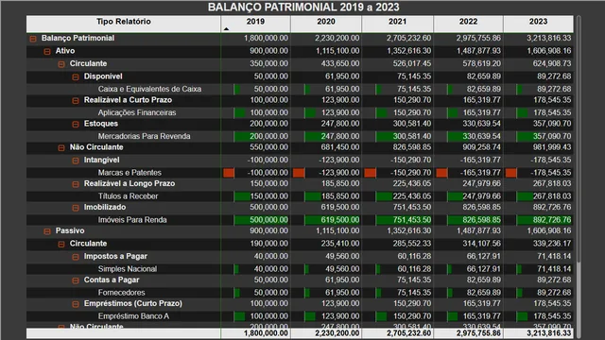Viewport: 605px width, 340px height.
Task: Collapse the Intangível group
Action: coord(76,161)
